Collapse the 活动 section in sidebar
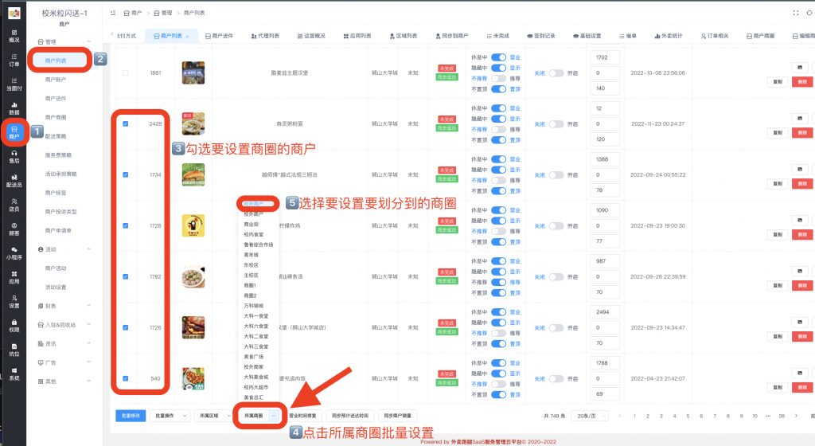This screenshot has height=446, width=815. (x=89, y=249)
